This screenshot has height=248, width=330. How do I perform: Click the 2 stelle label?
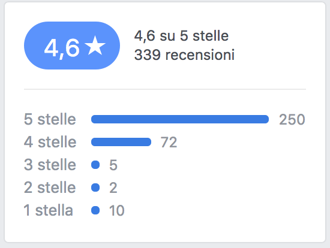(50, 187)
